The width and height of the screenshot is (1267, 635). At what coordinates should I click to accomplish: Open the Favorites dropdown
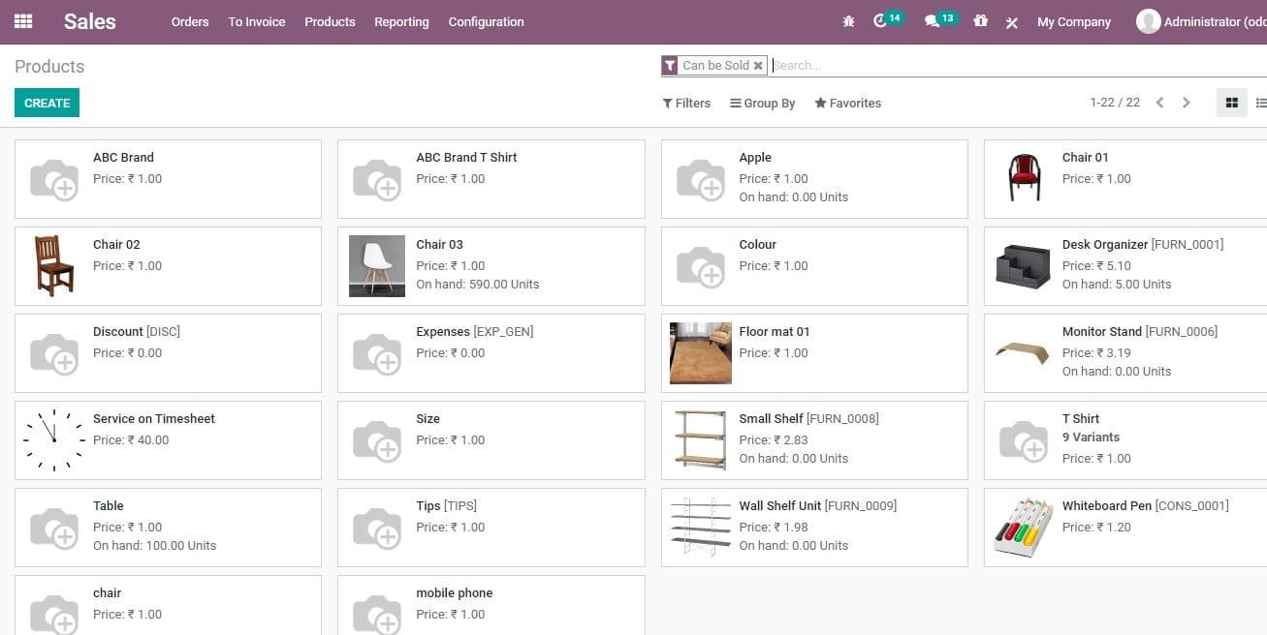(x=847, y=103)
